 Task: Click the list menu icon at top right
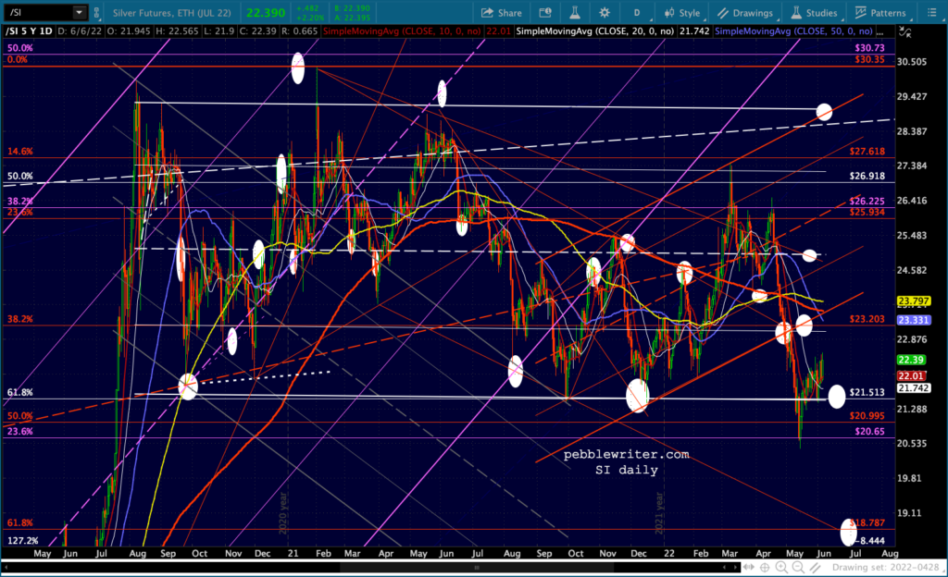[x=931, y=13]
